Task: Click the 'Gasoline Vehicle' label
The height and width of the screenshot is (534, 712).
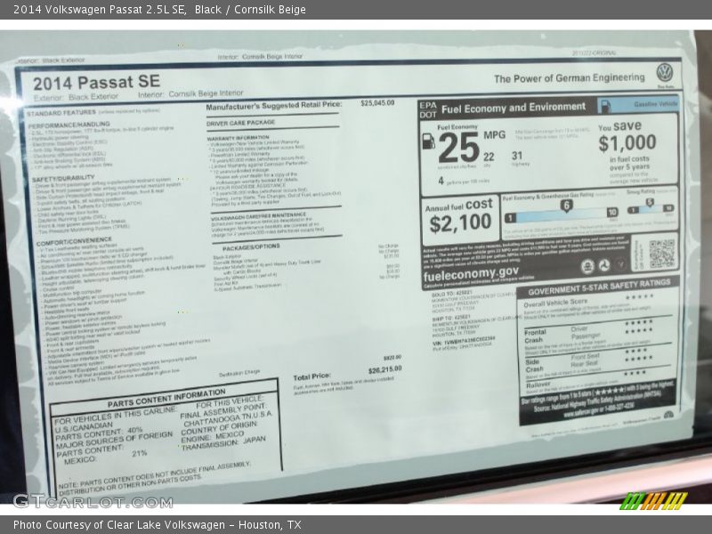Action: click(x=655, y=104)
